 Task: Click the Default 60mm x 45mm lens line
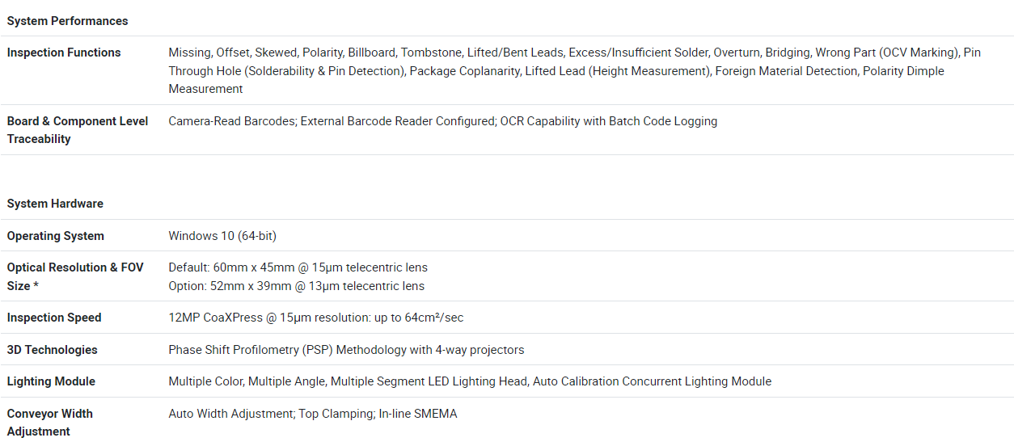coord(298,267)
